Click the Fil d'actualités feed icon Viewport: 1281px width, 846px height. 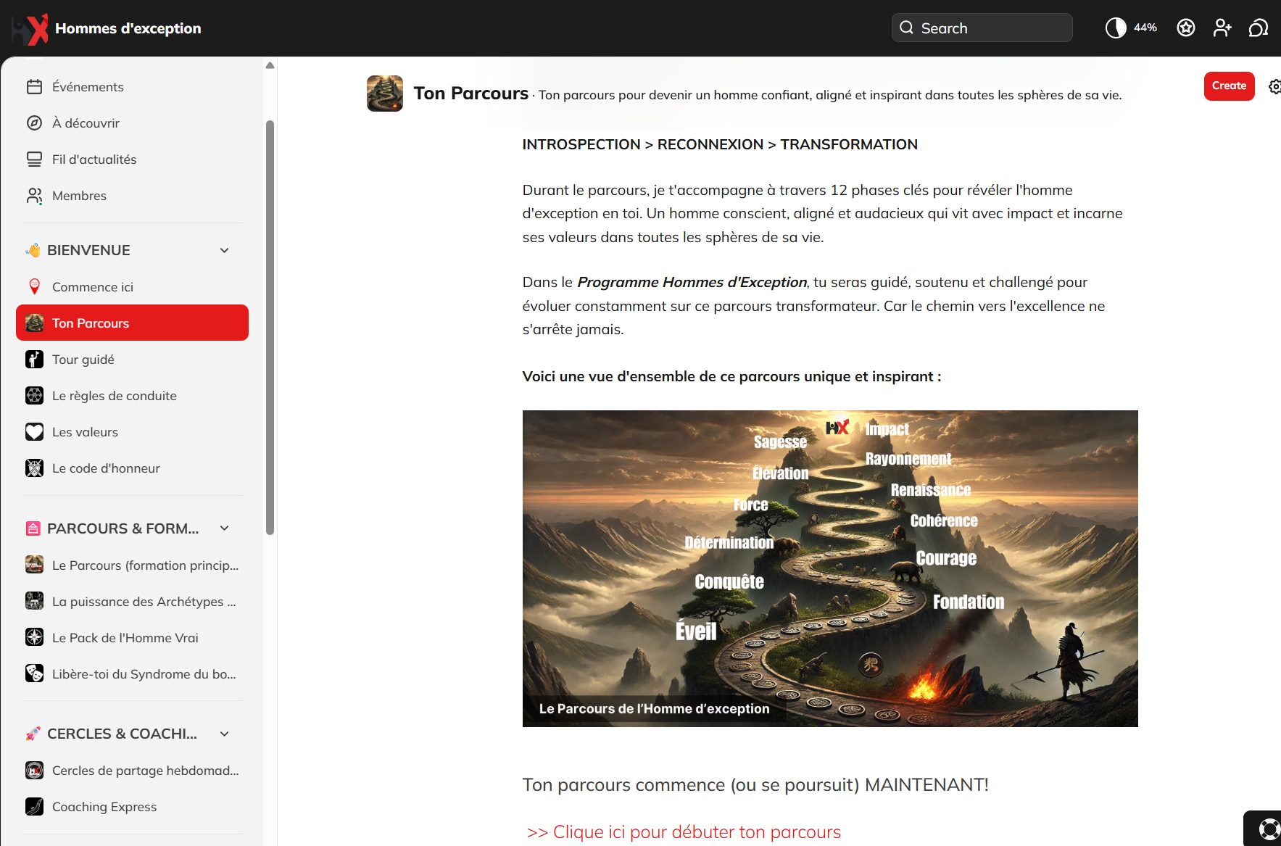click(34, 159)
